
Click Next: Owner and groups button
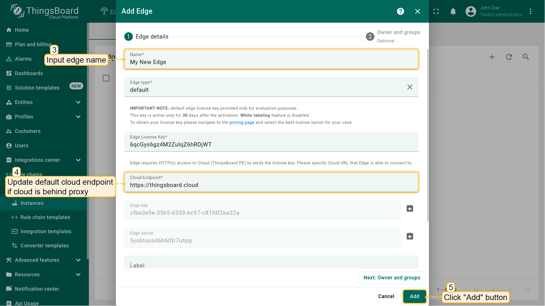(x=392, y=278)
